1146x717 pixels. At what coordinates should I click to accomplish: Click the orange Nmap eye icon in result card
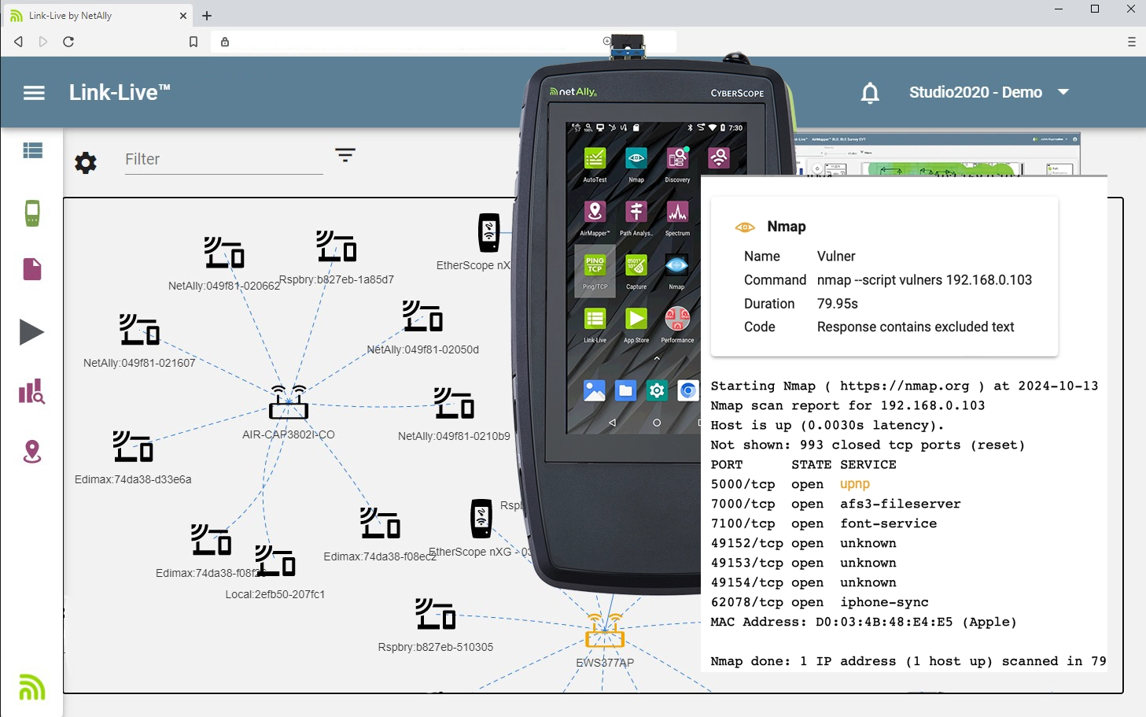[745, 227]
